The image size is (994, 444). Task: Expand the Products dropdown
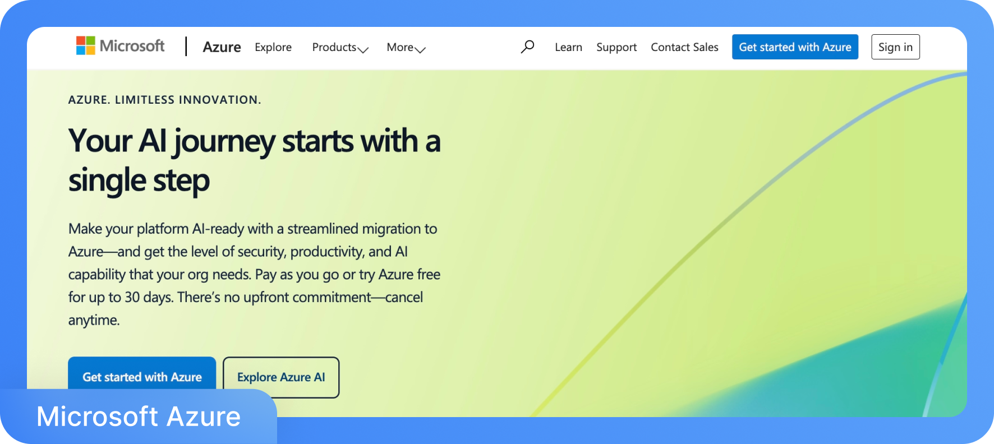click(340, 48)
